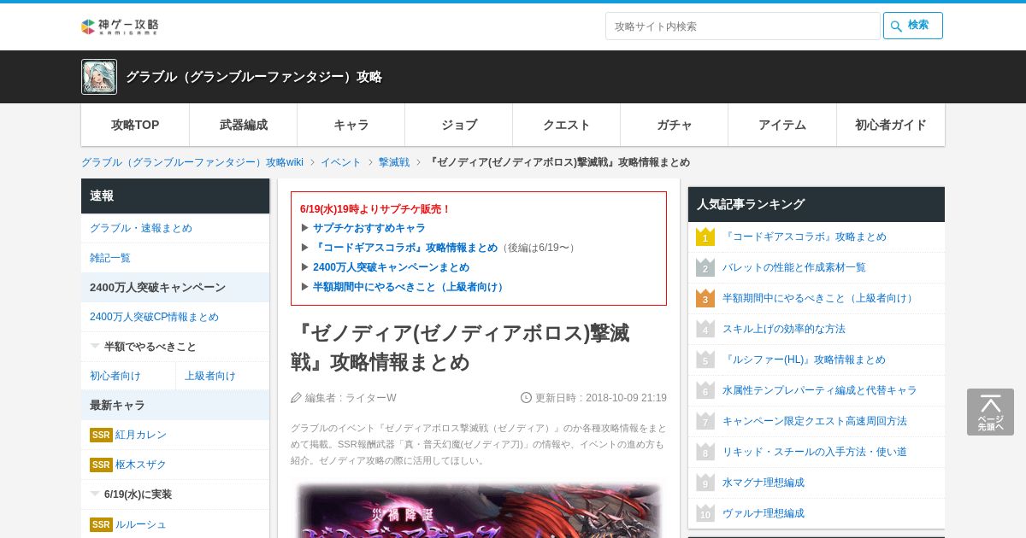
Task: Open the 武器編成 menu tab
Action: click(x=244, y=125)
